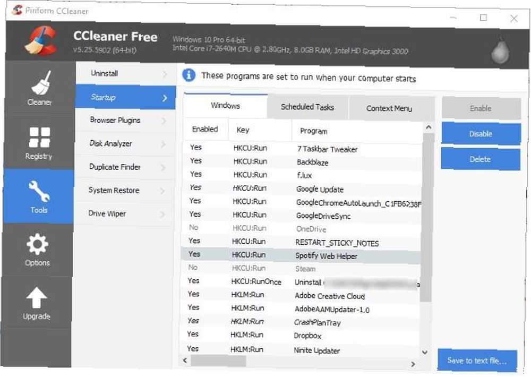Maximize the CCleaner window
Screen dimensions: 531x377
tap(483, 18)
